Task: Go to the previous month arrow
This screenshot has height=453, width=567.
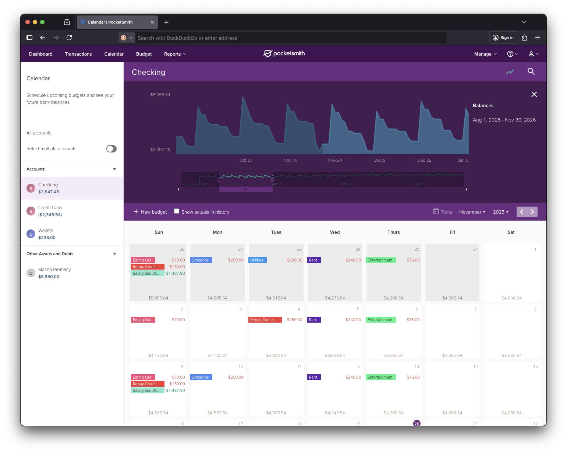Action: point(521,212)
